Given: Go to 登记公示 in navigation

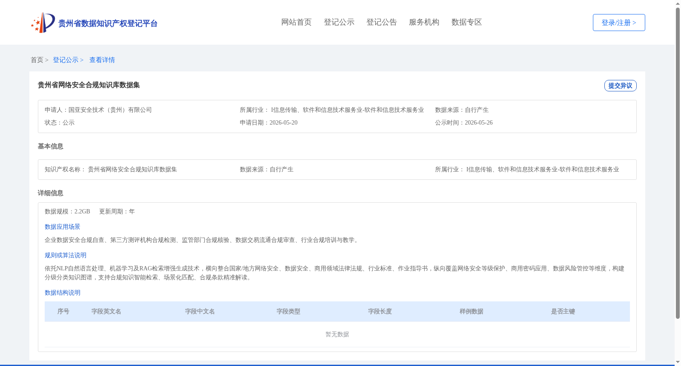Looking at the screenshot, I should point(339,22).
